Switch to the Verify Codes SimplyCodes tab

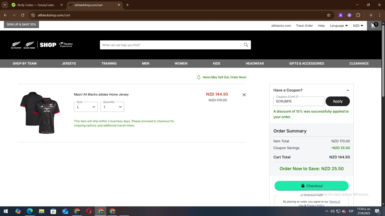[x=35, y=5]
